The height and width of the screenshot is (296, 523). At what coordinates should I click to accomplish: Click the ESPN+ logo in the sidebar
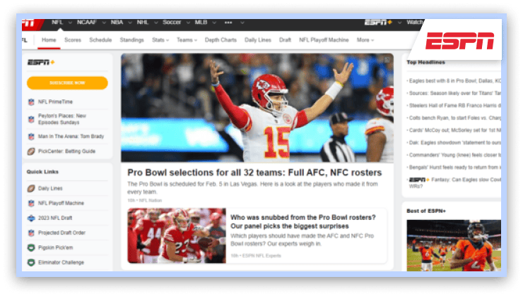coord(41,62)
